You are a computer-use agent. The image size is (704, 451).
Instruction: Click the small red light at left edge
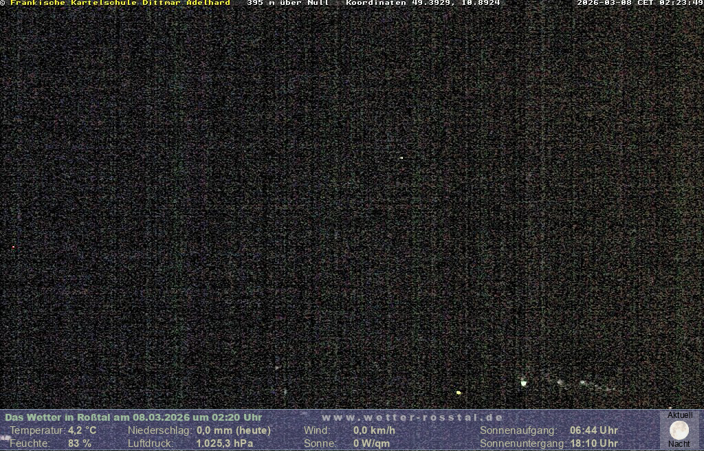click(x=13, y=247)
